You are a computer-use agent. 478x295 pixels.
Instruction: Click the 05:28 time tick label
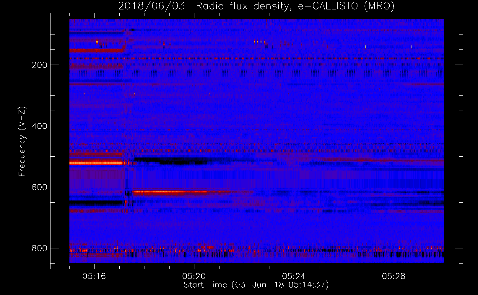point(394,276)
